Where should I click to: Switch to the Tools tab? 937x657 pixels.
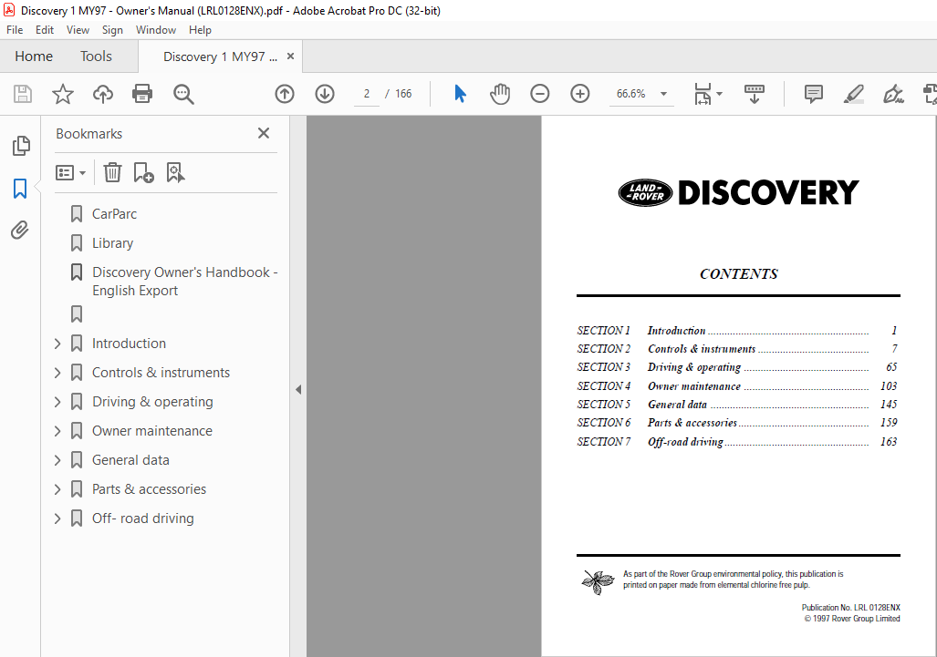coord(96,56)
